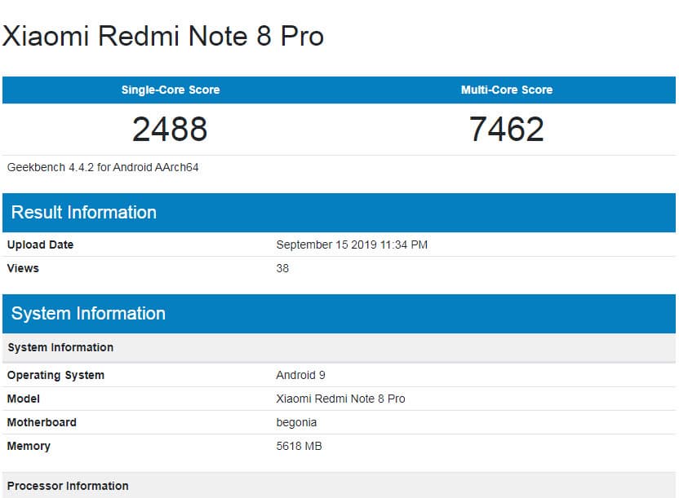This screenshot has height=498, width=679.
Task: Click the Geekbench 4.4.2 for Android AArch64 text
Action: coord(103,167)
